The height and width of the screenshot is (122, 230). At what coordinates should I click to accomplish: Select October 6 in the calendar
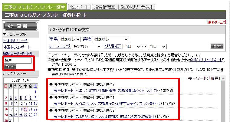point(26,98)
